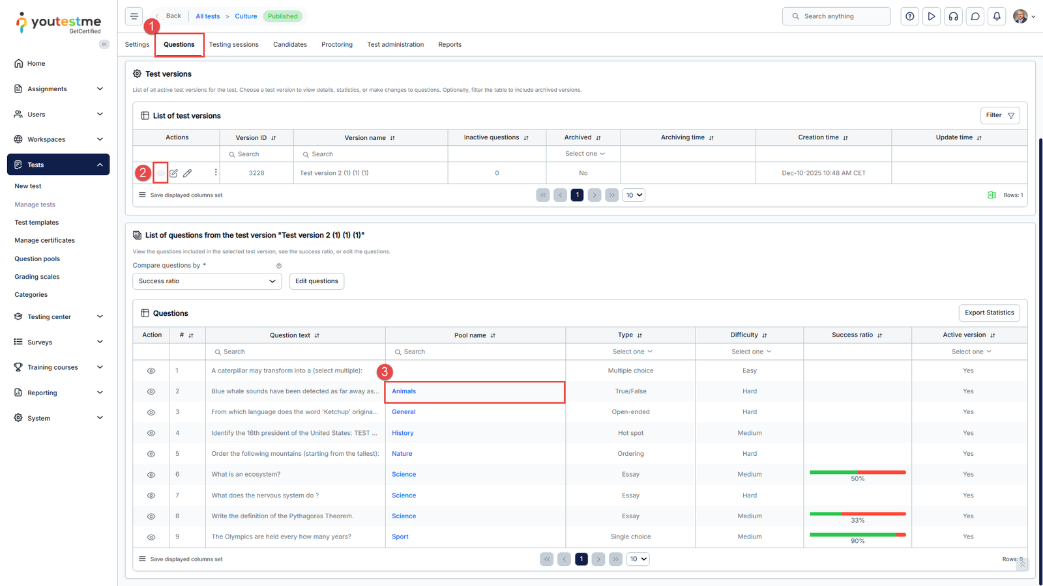Image resolution: width=1043 pixels, height=586 pixels.
Task: View question 9 using eye icon
Action: coord(151,537)
